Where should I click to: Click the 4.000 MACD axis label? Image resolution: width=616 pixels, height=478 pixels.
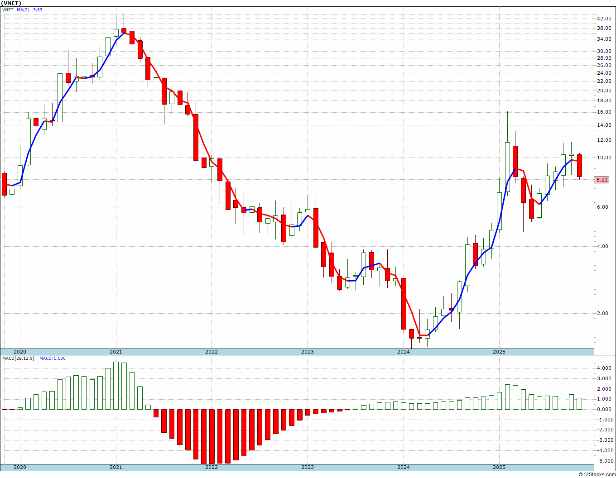pos(604,368)
